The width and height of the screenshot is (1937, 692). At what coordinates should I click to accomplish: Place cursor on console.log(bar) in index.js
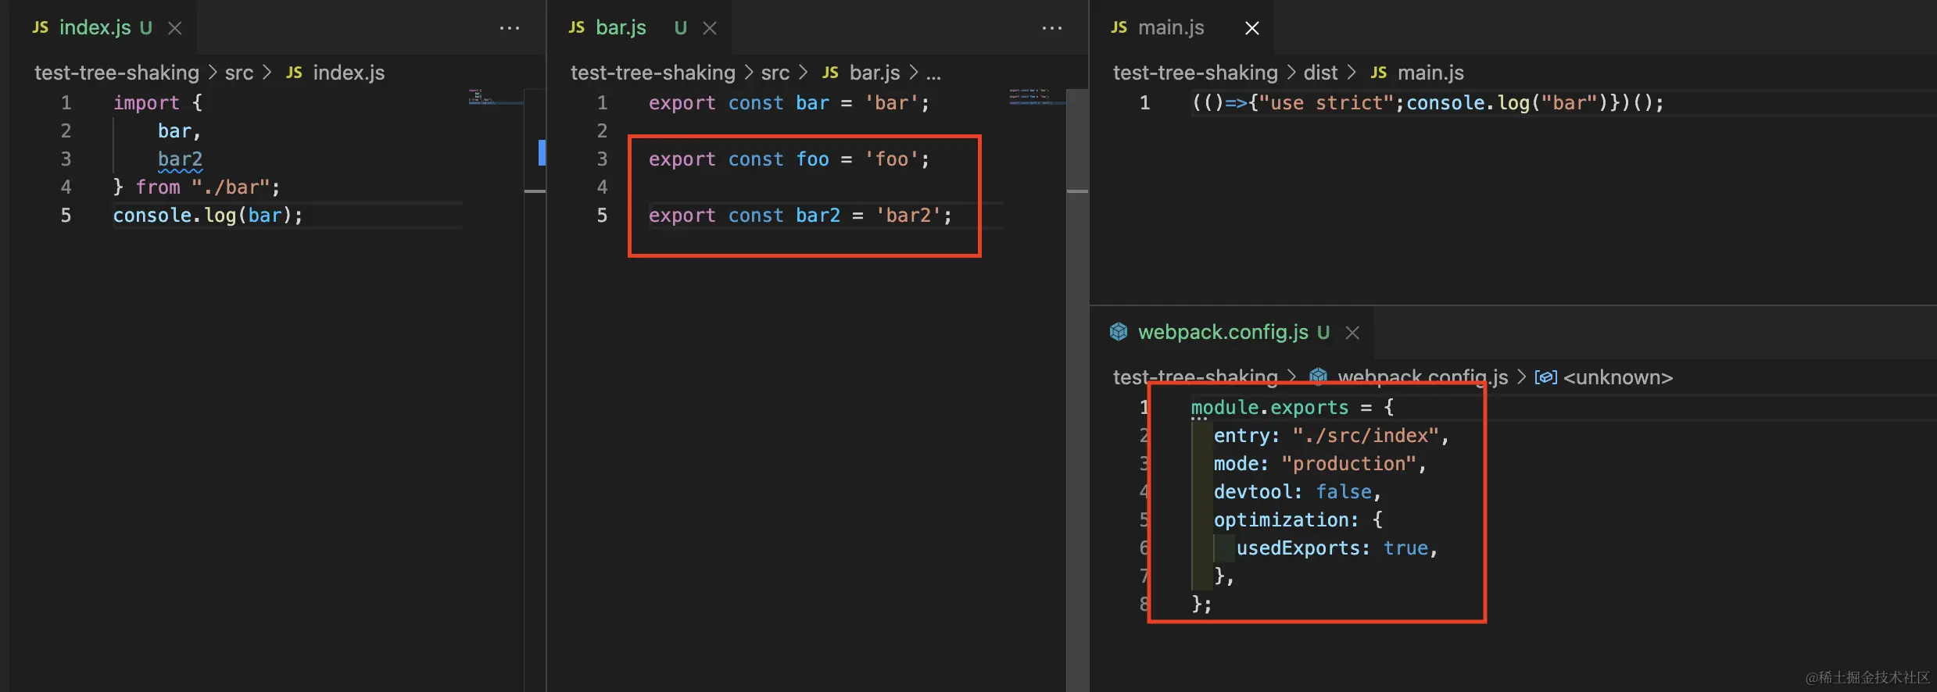pos(207,216)
